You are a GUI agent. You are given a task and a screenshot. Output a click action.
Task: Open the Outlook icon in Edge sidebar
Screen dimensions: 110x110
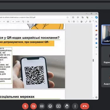point(96,43)
